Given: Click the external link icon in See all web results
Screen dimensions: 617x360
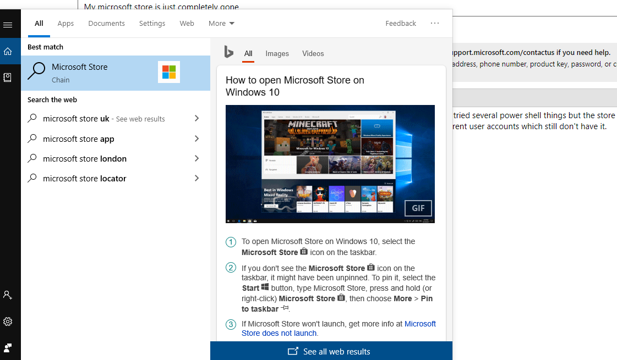Looking at the screenshot, I should 293,351.
